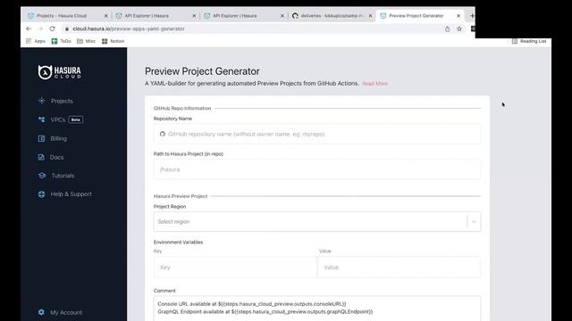Open the Notion bookmark
Screen dimensions: 572x321
tap(114, 41)
